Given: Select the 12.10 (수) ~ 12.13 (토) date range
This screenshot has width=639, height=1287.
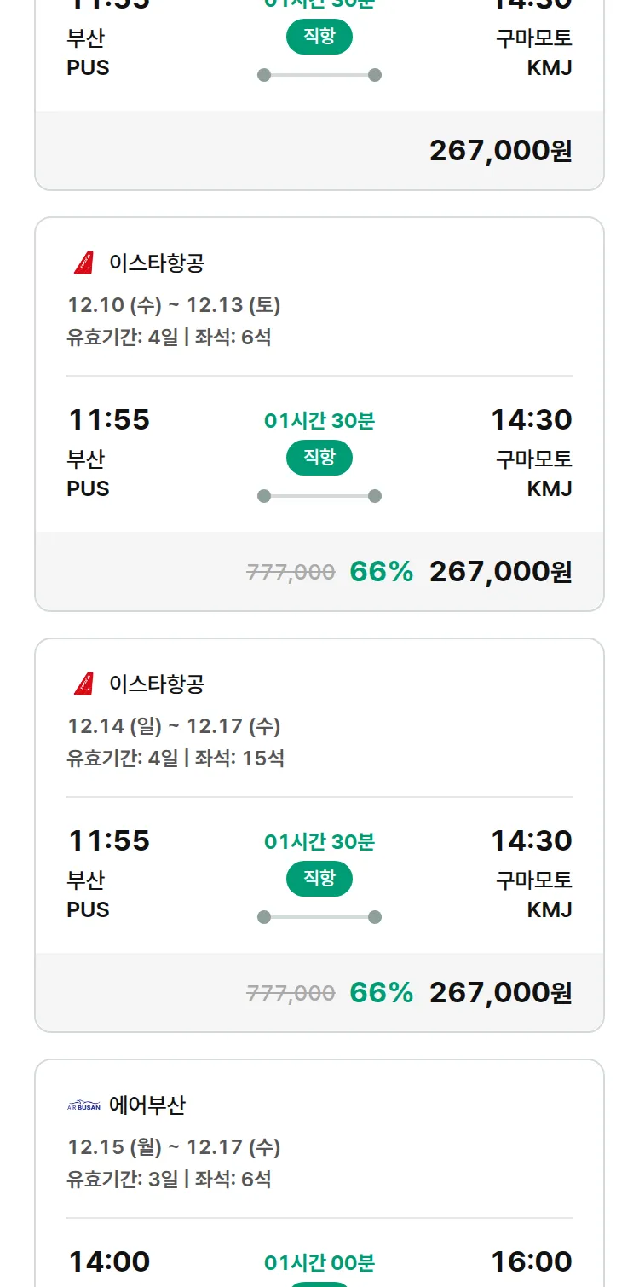Looking at the screenshot, I should coord(174,305).
